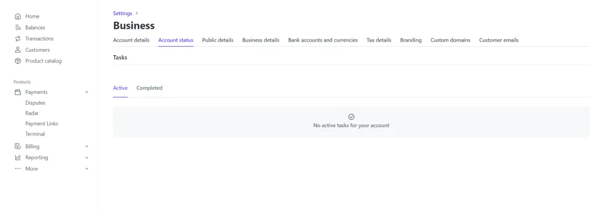Expand the Reporting section chevron
Viewport: 608px width, 211px height.
(87, 158)
